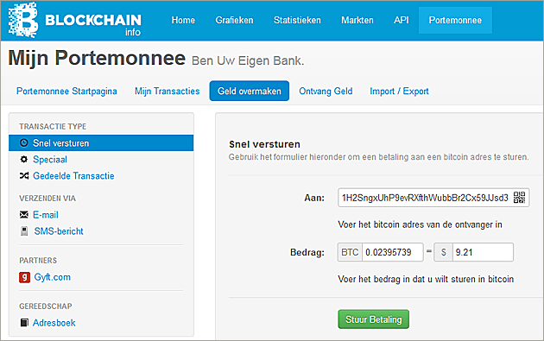
Task: Click the red Gyft logo icon
Action: pos(24,277)
